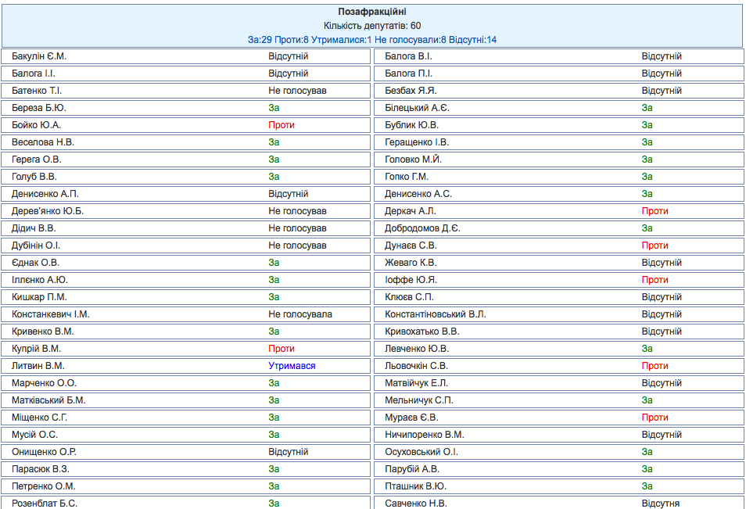Click the За vote beside Розенблат Б.С.
This screenshot has height=509, width=746.
coord(274,504)
